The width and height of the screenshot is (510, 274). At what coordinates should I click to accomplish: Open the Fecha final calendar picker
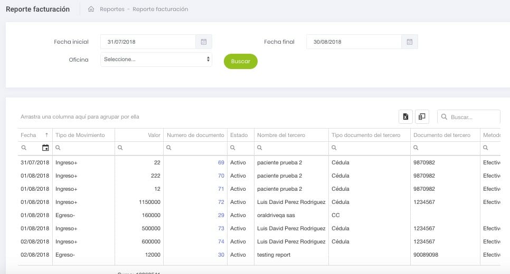pyautogui.click(x=410, y=42)
